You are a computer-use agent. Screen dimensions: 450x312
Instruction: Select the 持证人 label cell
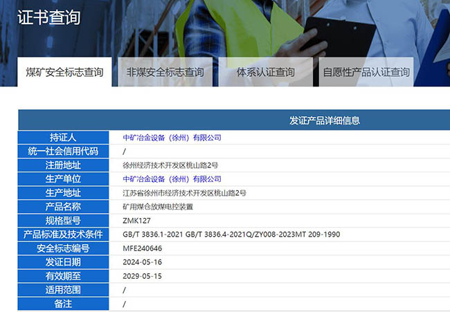coord(63,138)
